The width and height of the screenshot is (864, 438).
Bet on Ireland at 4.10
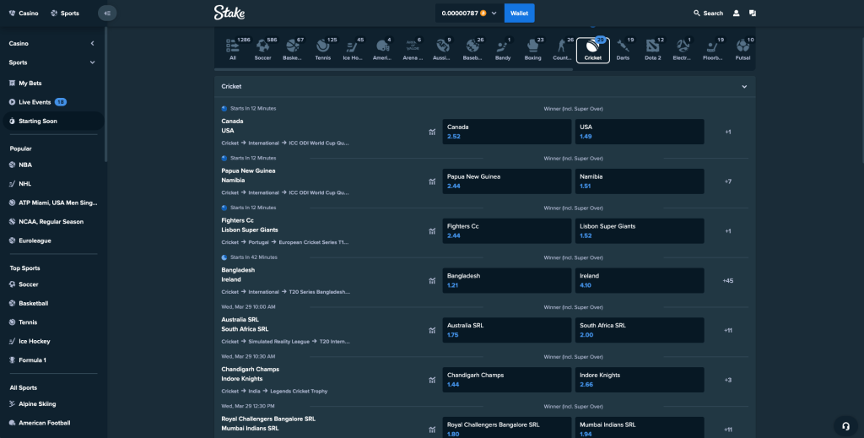tap(640, 280)
